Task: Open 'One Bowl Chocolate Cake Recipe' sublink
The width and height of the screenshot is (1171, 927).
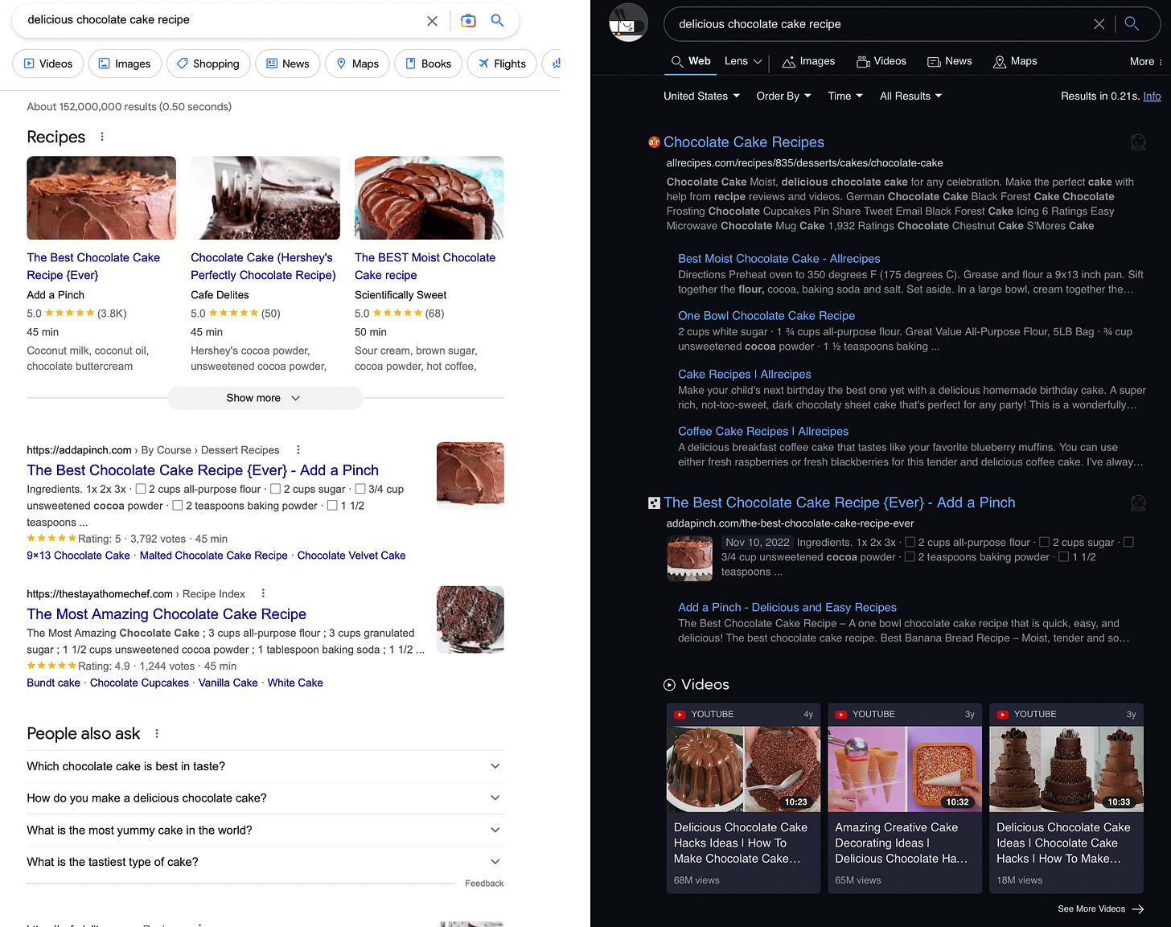Action: (766, 316)
